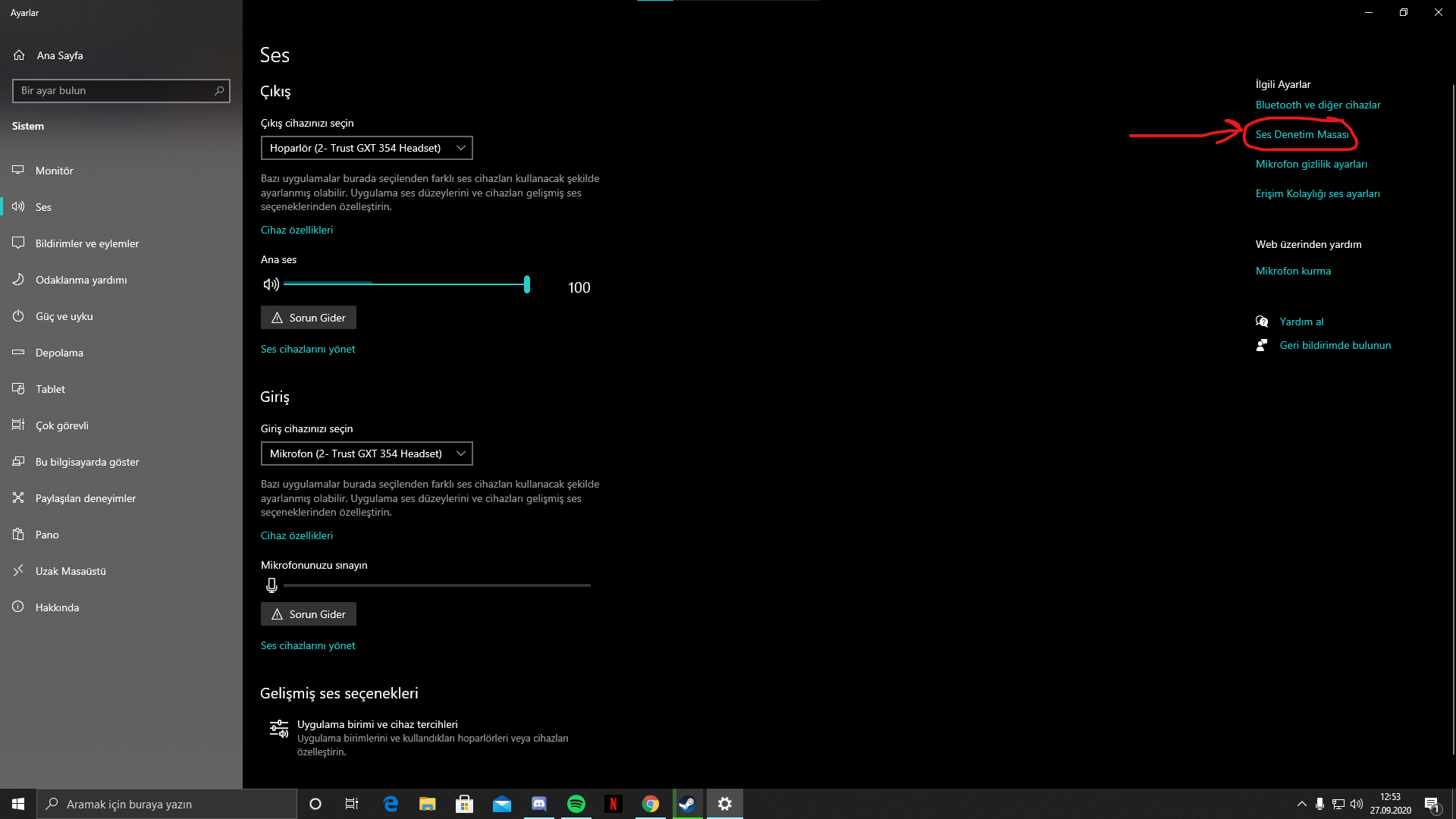Click the microphone test icon

tap(271, 585)
